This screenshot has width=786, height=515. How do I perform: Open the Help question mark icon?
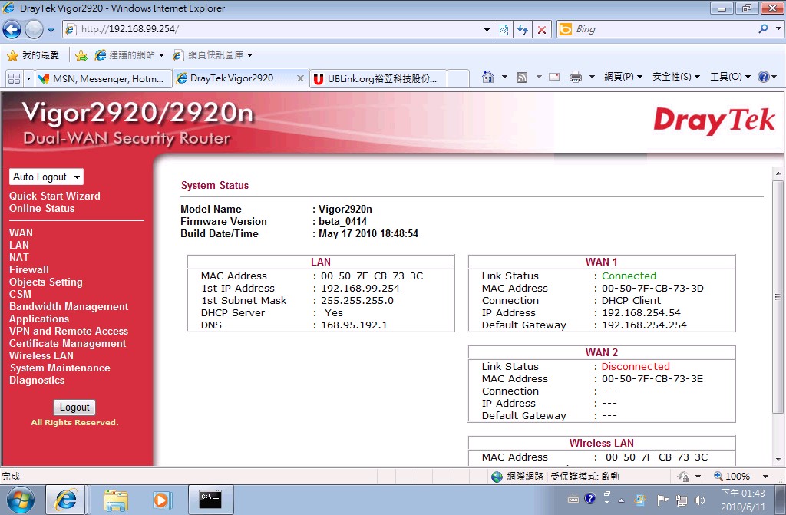(764, 77)
